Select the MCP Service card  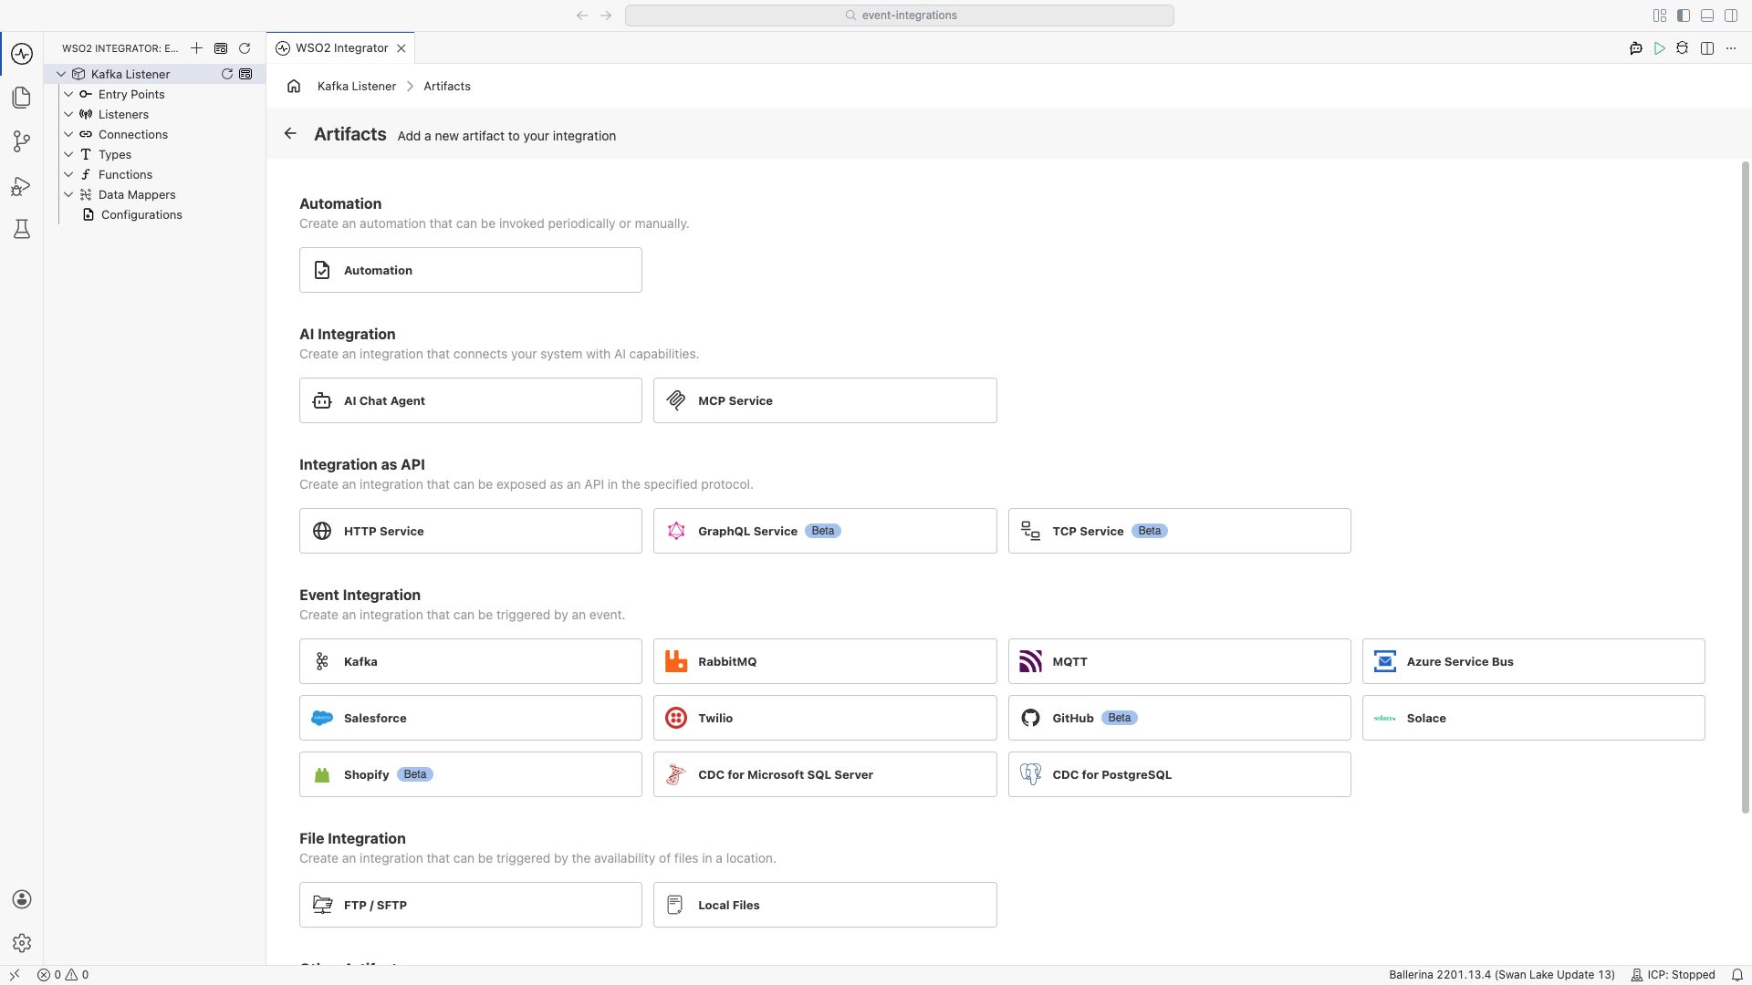click(x=825, y=400)
